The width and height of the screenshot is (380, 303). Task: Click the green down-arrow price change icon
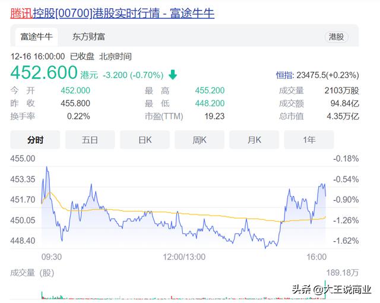pos(173,75)
